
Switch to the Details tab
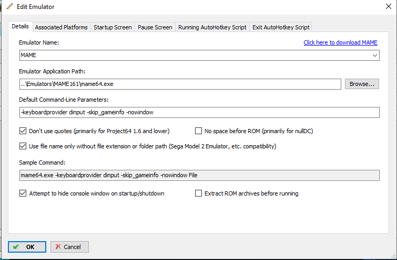click(21, 27)
